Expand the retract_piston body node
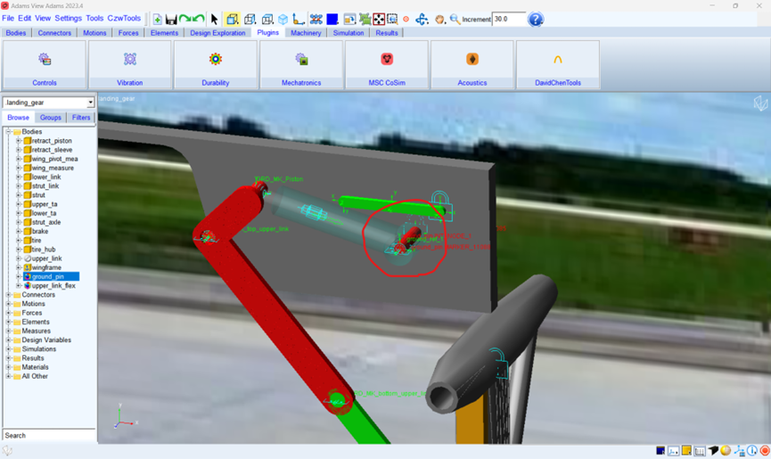 coord(18,141)
